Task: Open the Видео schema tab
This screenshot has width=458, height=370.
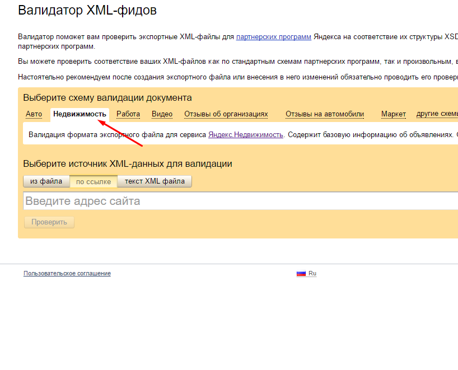Action: click(x=162, y=114)
